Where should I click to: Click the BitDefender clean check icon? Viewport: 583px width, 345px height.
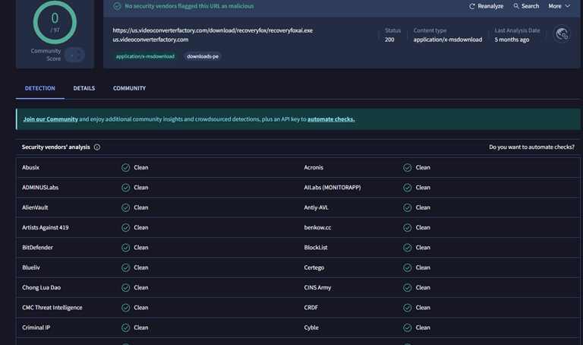coord(126,248)
